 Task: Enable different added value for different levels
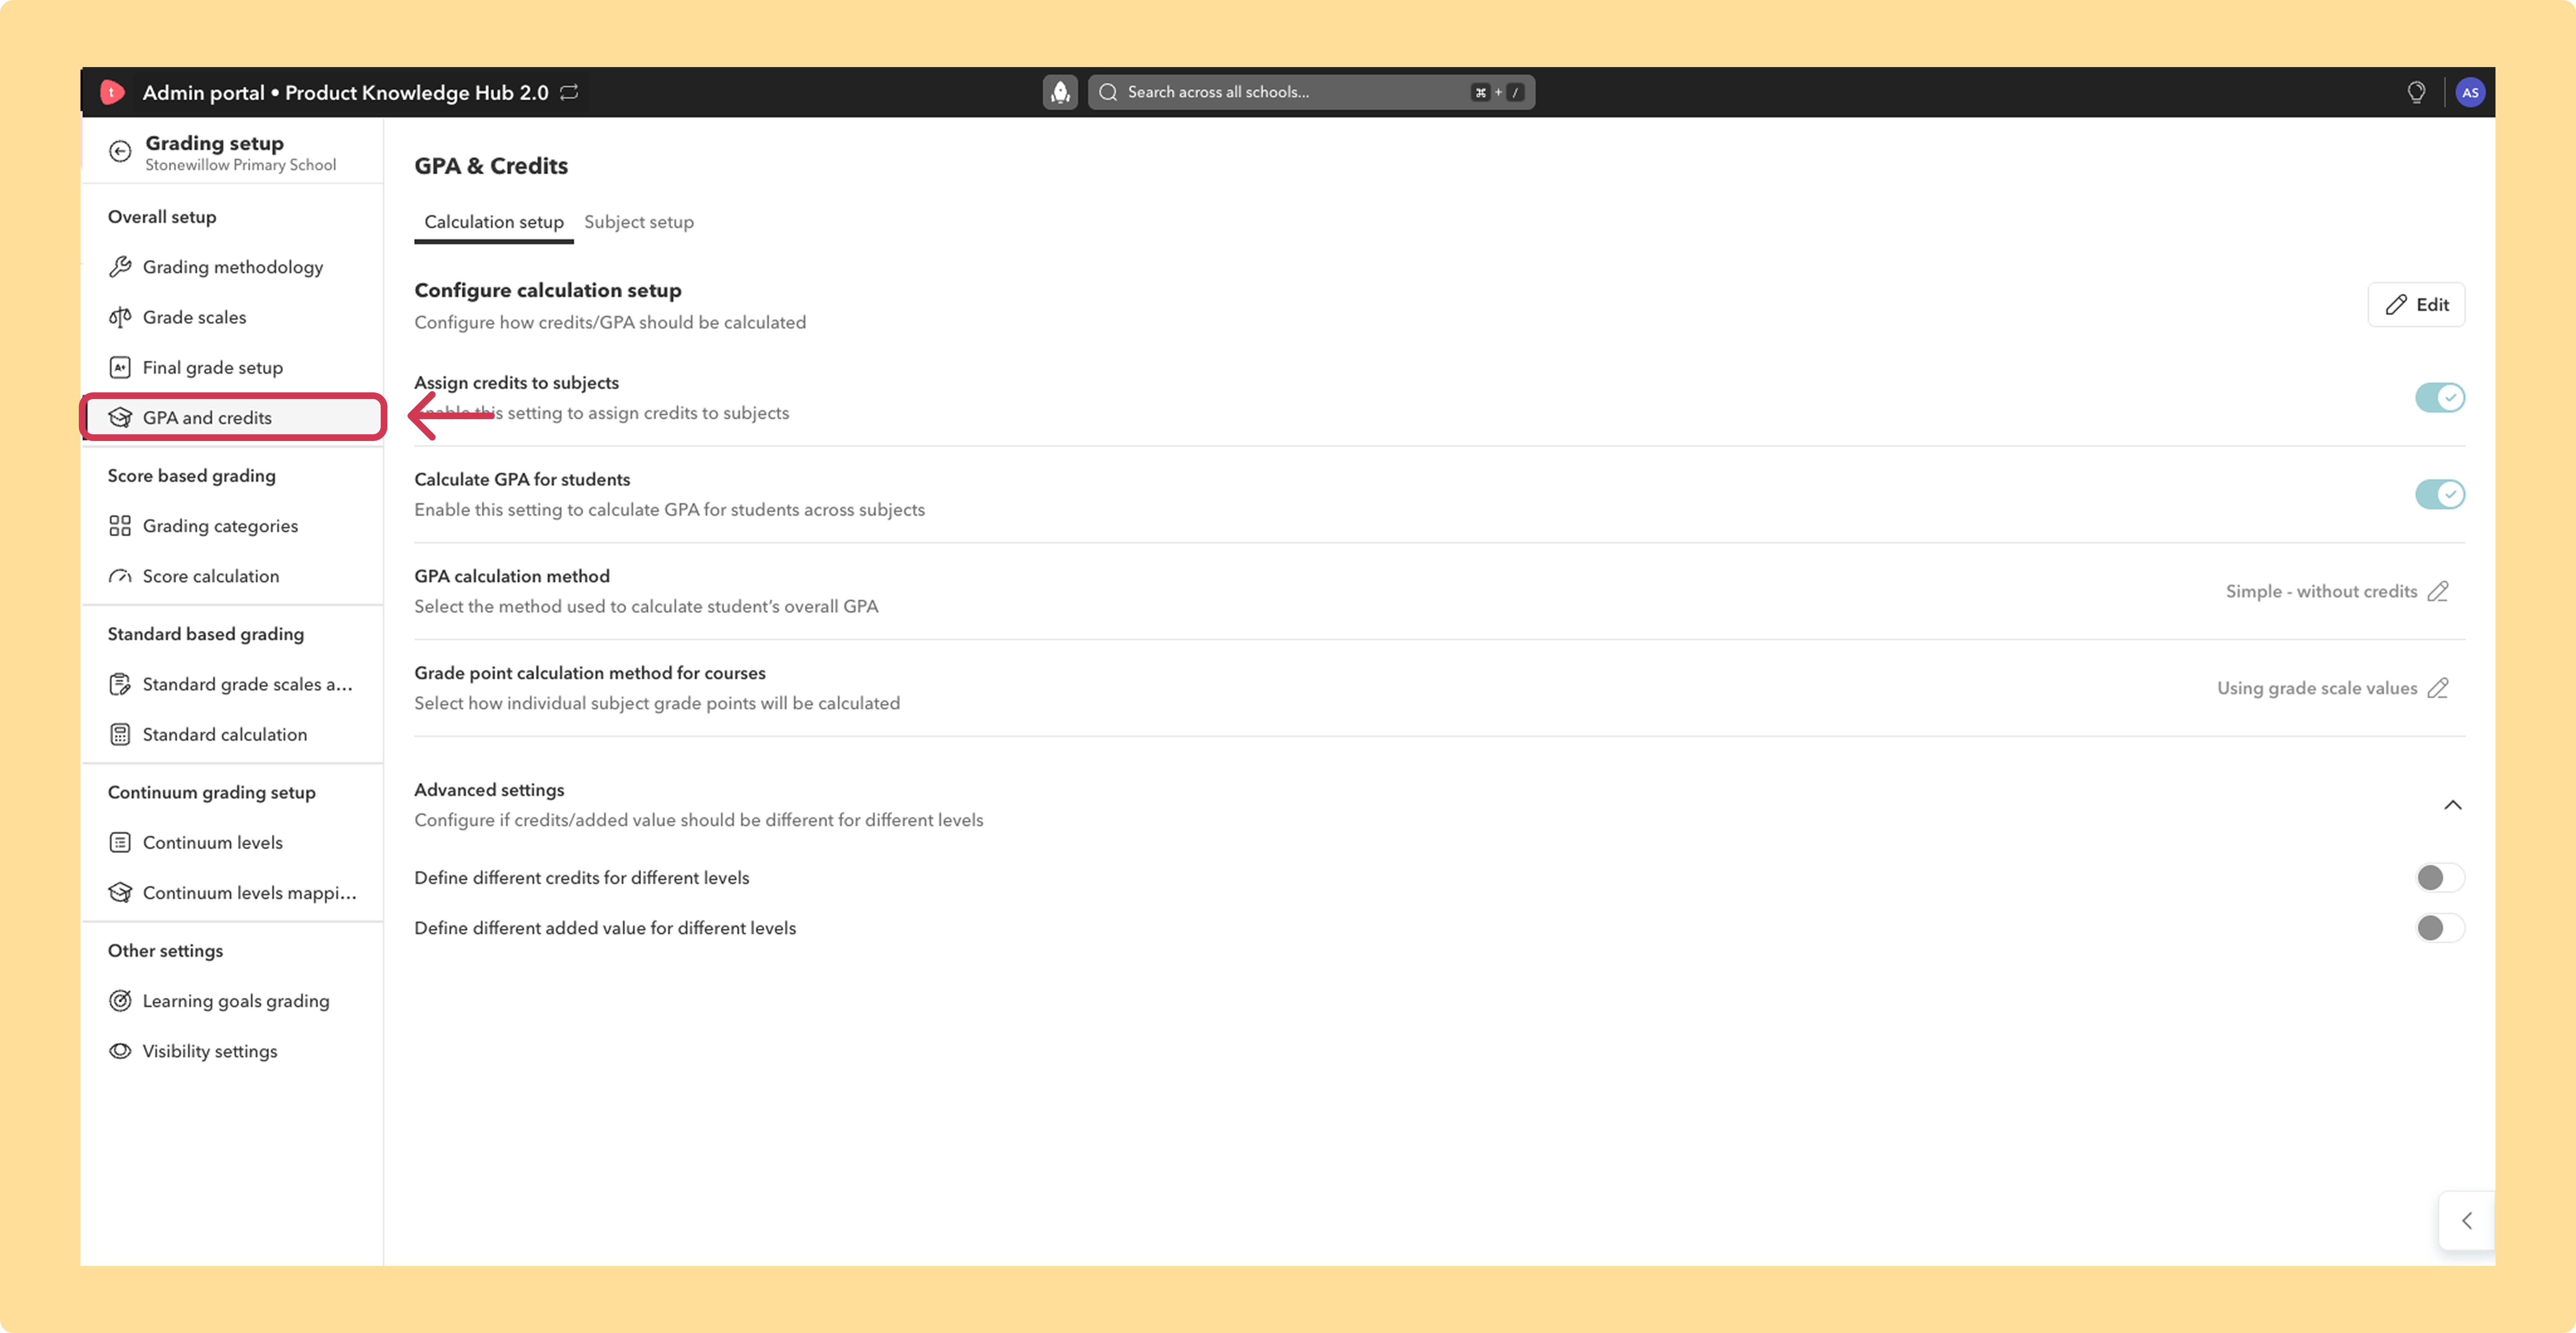tap(2440, 928)
